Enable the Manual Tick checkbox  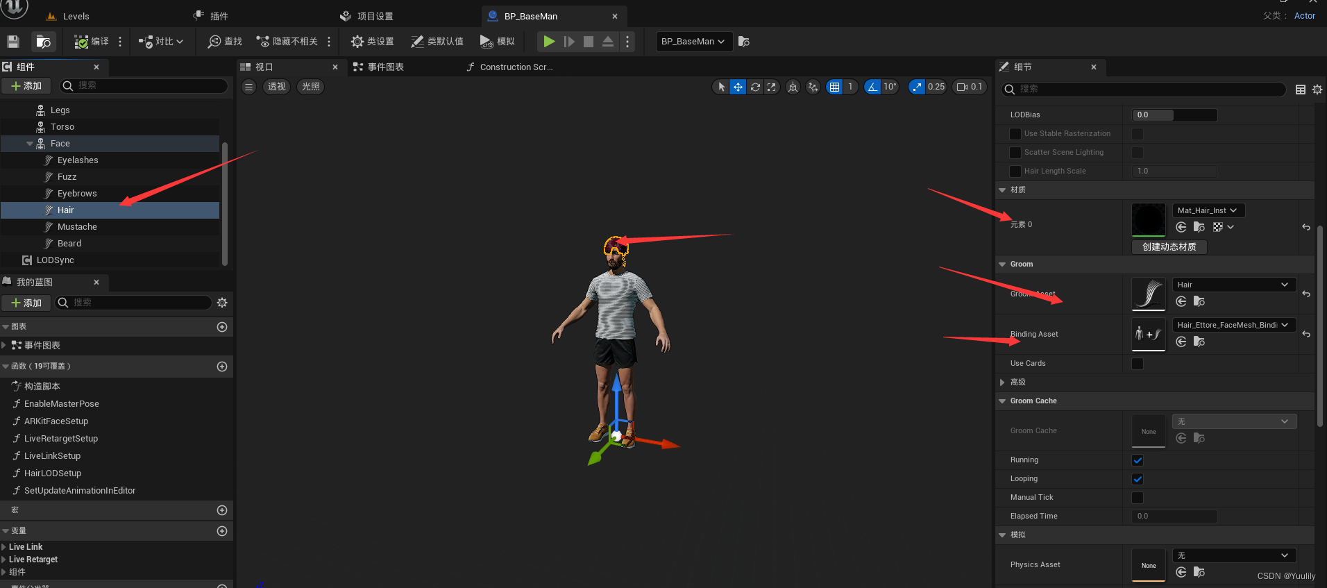[1138, 498]
